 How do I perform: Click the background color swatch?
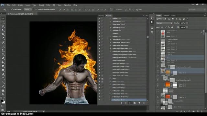[x=4, y=102]
